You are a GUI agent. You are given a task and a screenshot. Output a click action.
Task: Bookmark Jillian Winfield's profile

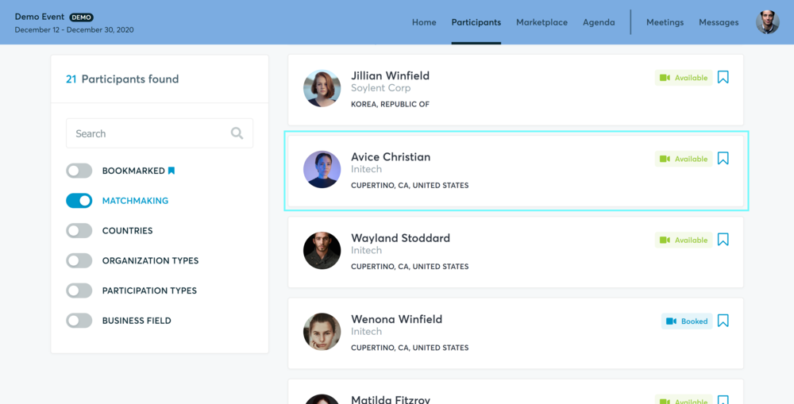point(723,77)
